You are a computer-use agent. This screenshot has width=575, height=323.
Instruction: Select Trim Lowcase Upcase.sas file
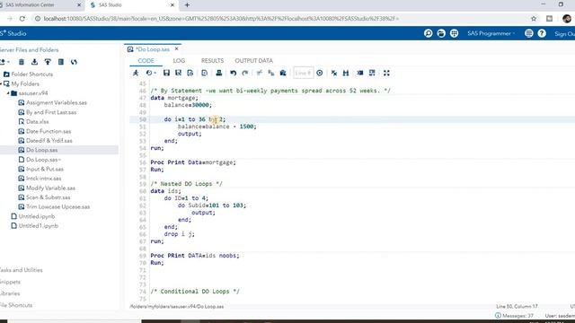57,207
